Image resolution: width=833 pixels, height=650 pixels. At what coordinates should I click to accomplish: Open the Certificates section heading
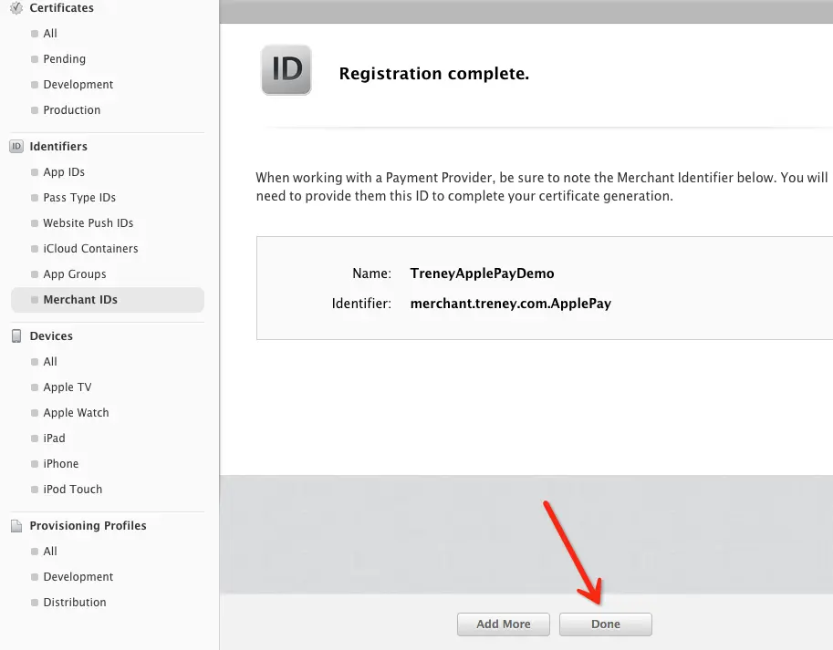pos(62,8)
